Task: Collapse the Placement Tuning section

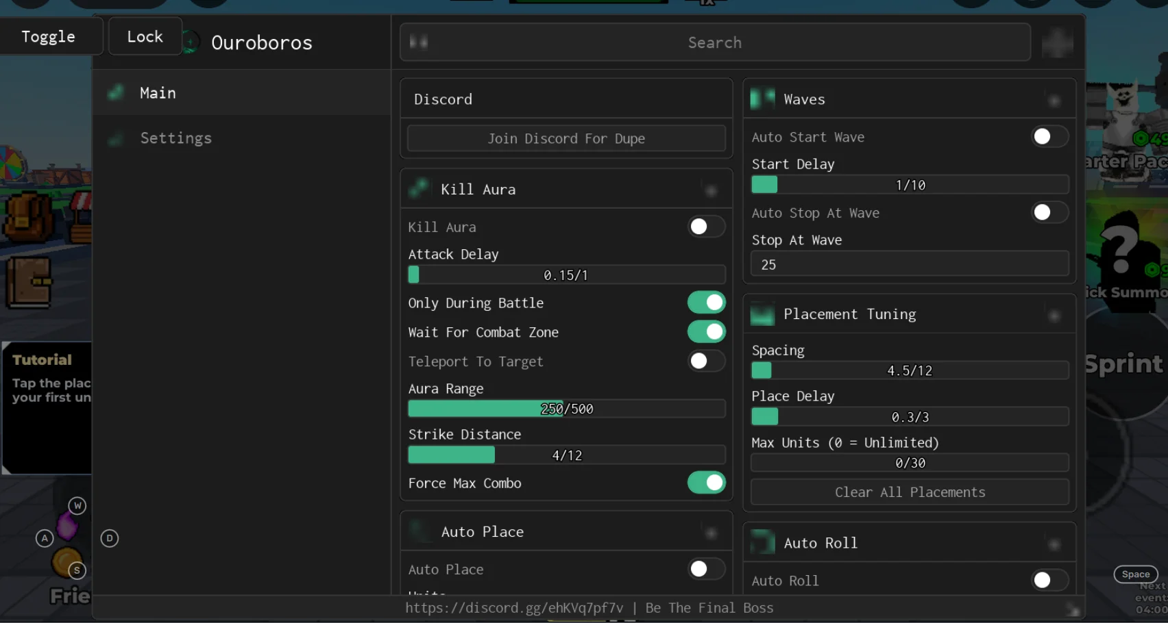Action: click(1054, 316)
